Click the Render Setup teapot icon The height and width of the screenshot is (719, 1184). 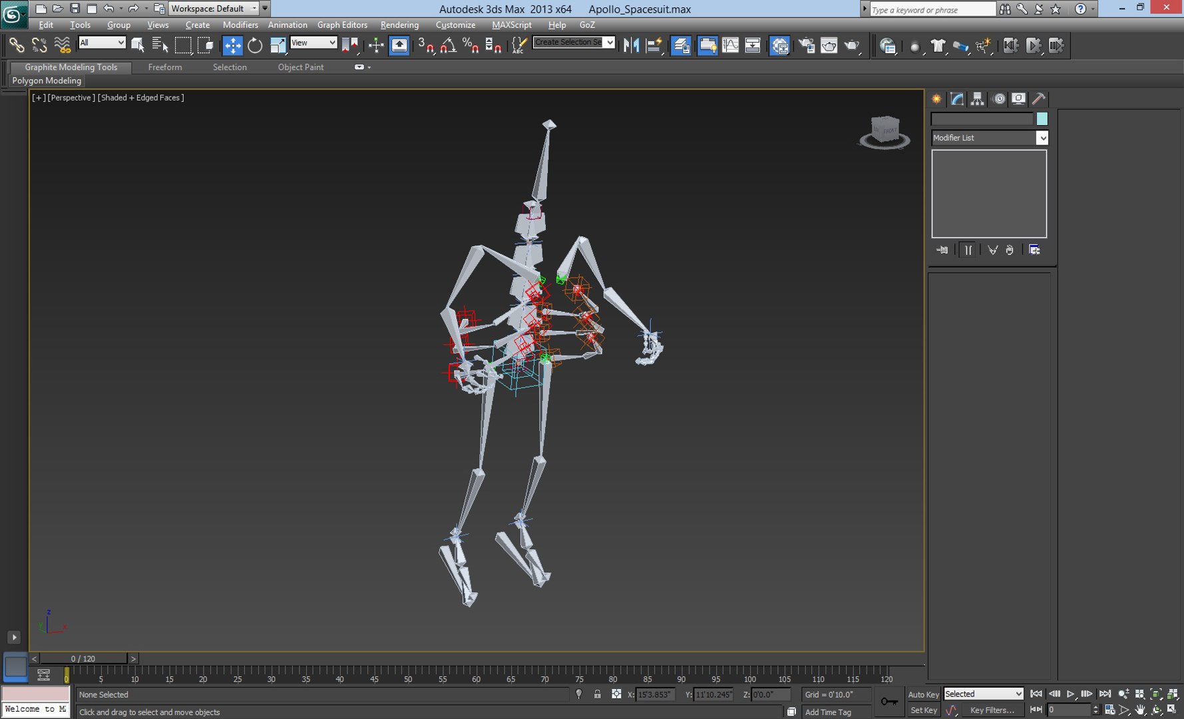point(807,45)
